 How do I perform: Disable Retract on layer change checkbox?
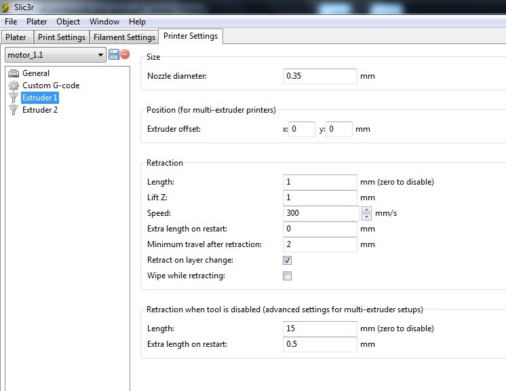click(x=287, y=260)
